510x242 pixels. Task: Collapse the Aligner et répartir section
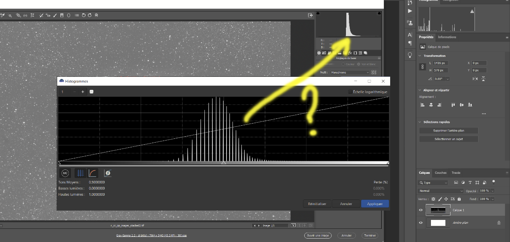420,90
